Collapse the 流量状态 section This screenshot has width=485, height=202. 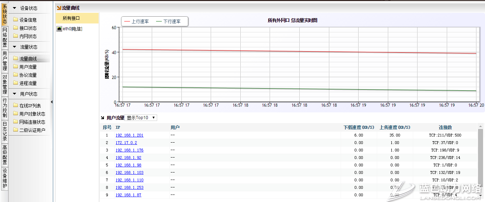point(15,47)
